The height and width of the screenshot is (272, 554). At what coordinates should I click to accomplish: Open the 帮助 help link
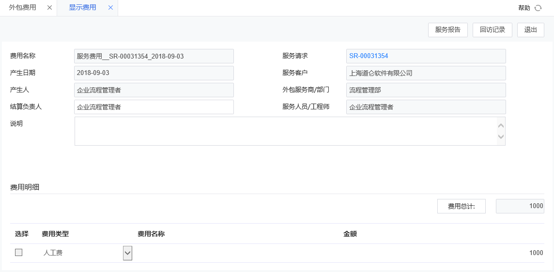point(524,8)
